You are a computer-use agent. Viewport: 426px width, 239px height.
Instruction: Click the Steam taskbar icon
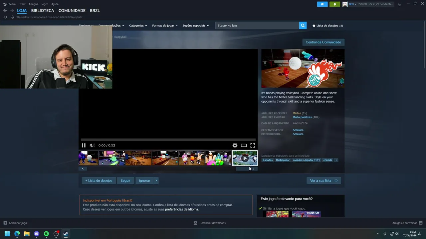(x=66, y=234)
